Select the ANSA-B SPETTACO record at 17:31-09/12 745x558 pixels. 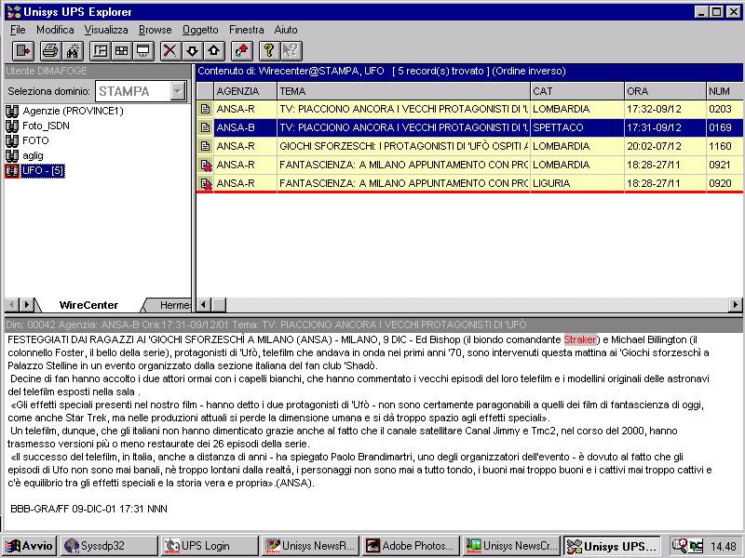pyautogui.click(x=470, y=127)
